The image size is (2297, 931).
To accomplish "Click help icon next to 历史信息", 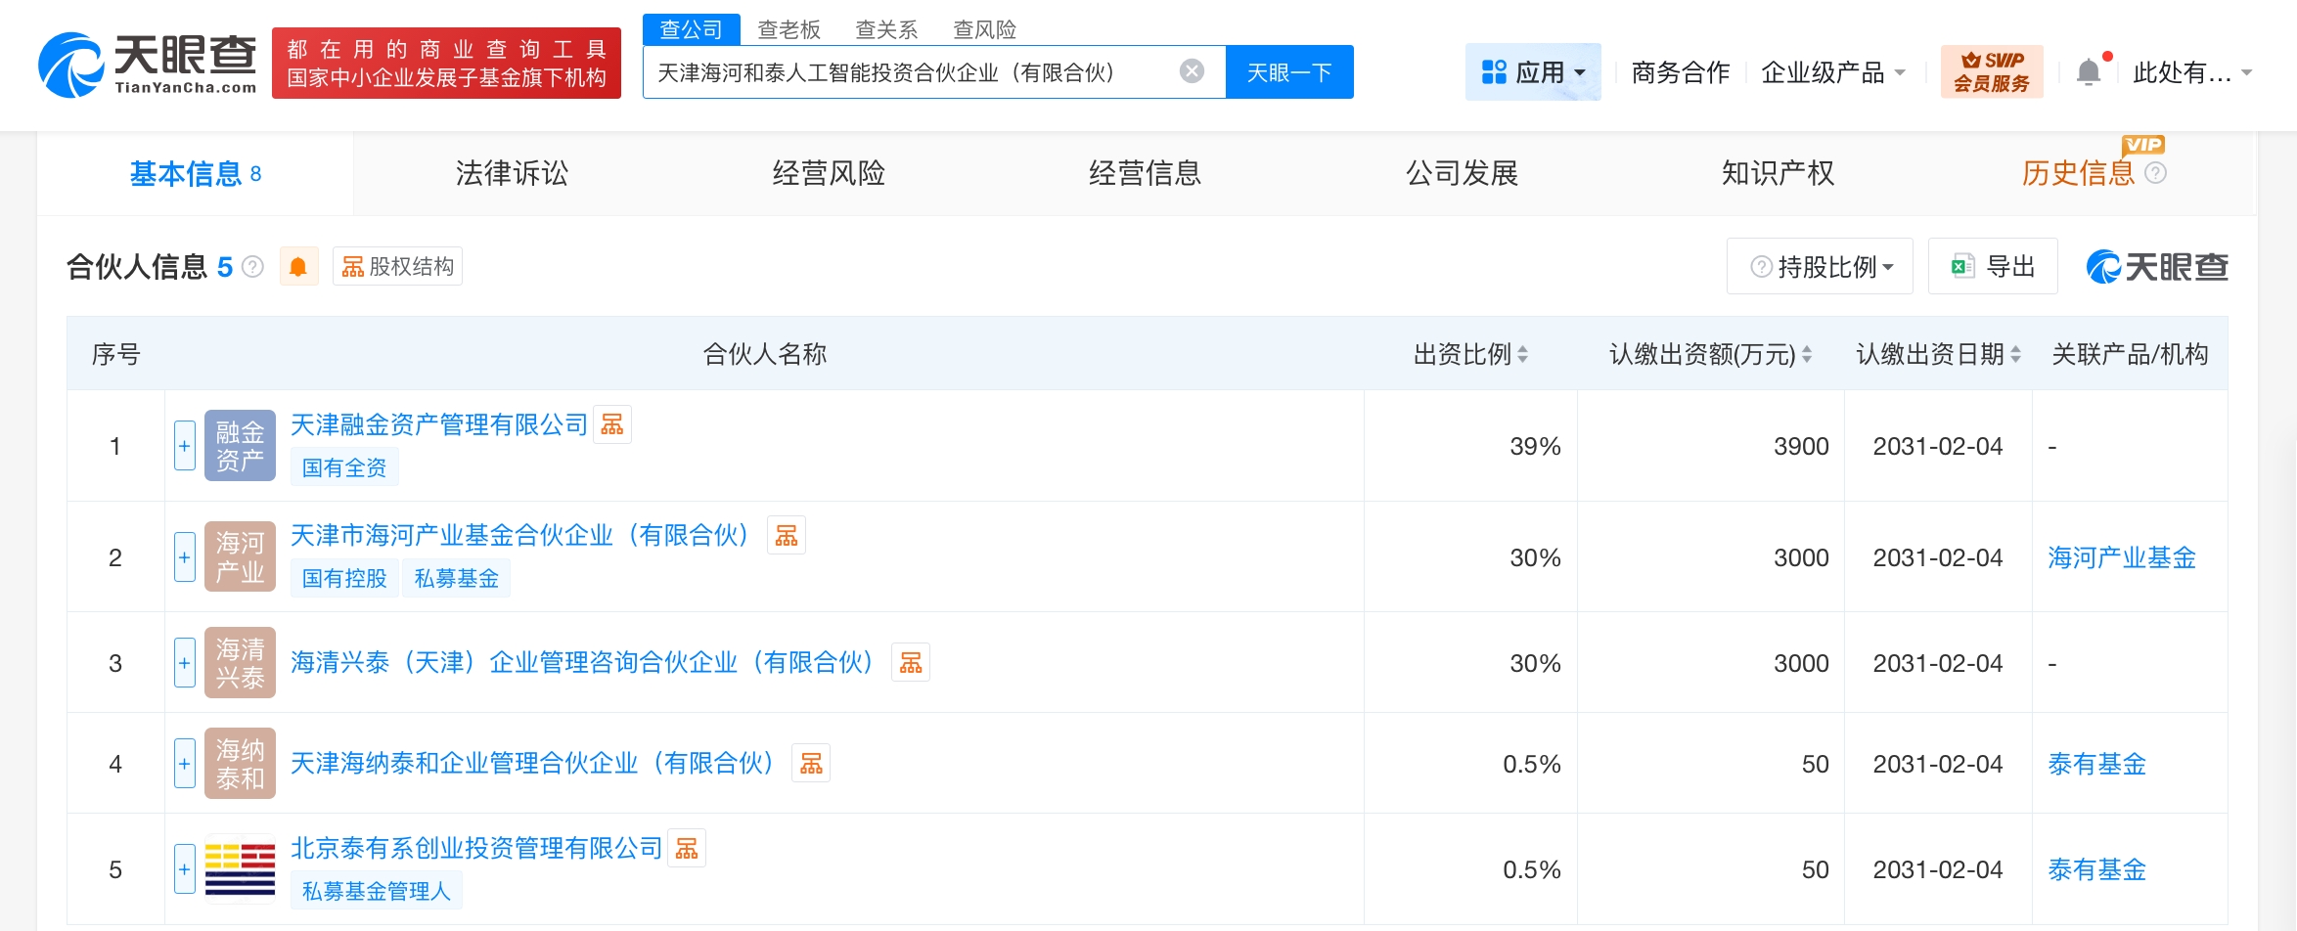I will 2155,173.
